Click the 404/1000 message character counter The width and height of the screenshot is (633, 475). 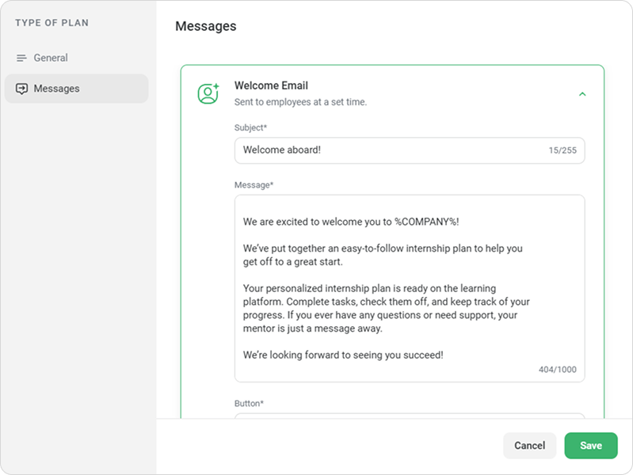point(557,370)
